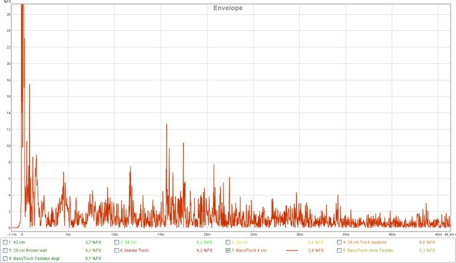Click the '30m' time axis label
The height and width of the screenshot is (263, 456).
point(300,234)
